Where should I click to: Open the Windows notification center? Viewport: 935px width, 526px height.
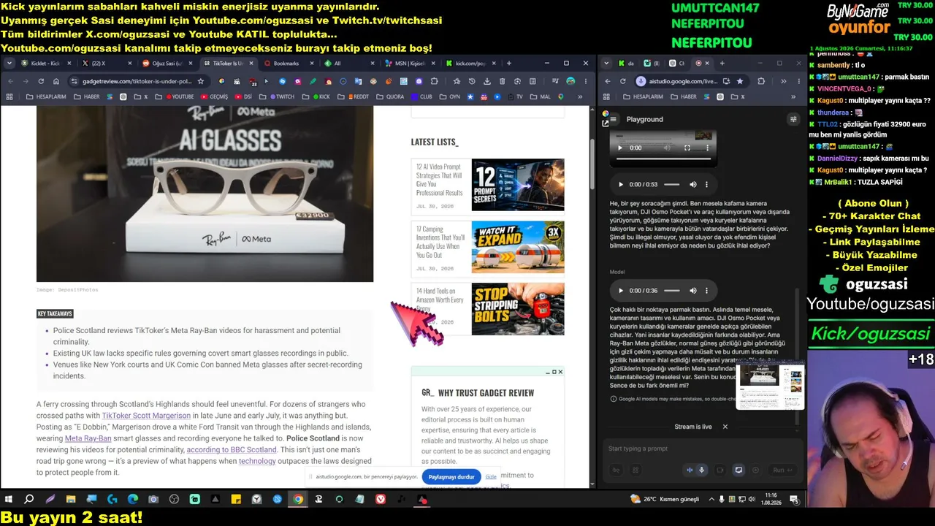coord(793,500)
